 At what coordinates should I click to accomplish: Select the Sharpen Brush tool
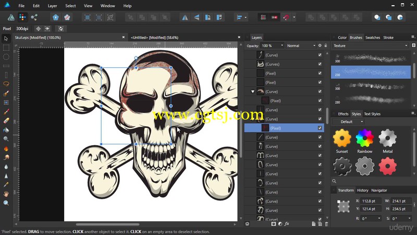[6, 176]
